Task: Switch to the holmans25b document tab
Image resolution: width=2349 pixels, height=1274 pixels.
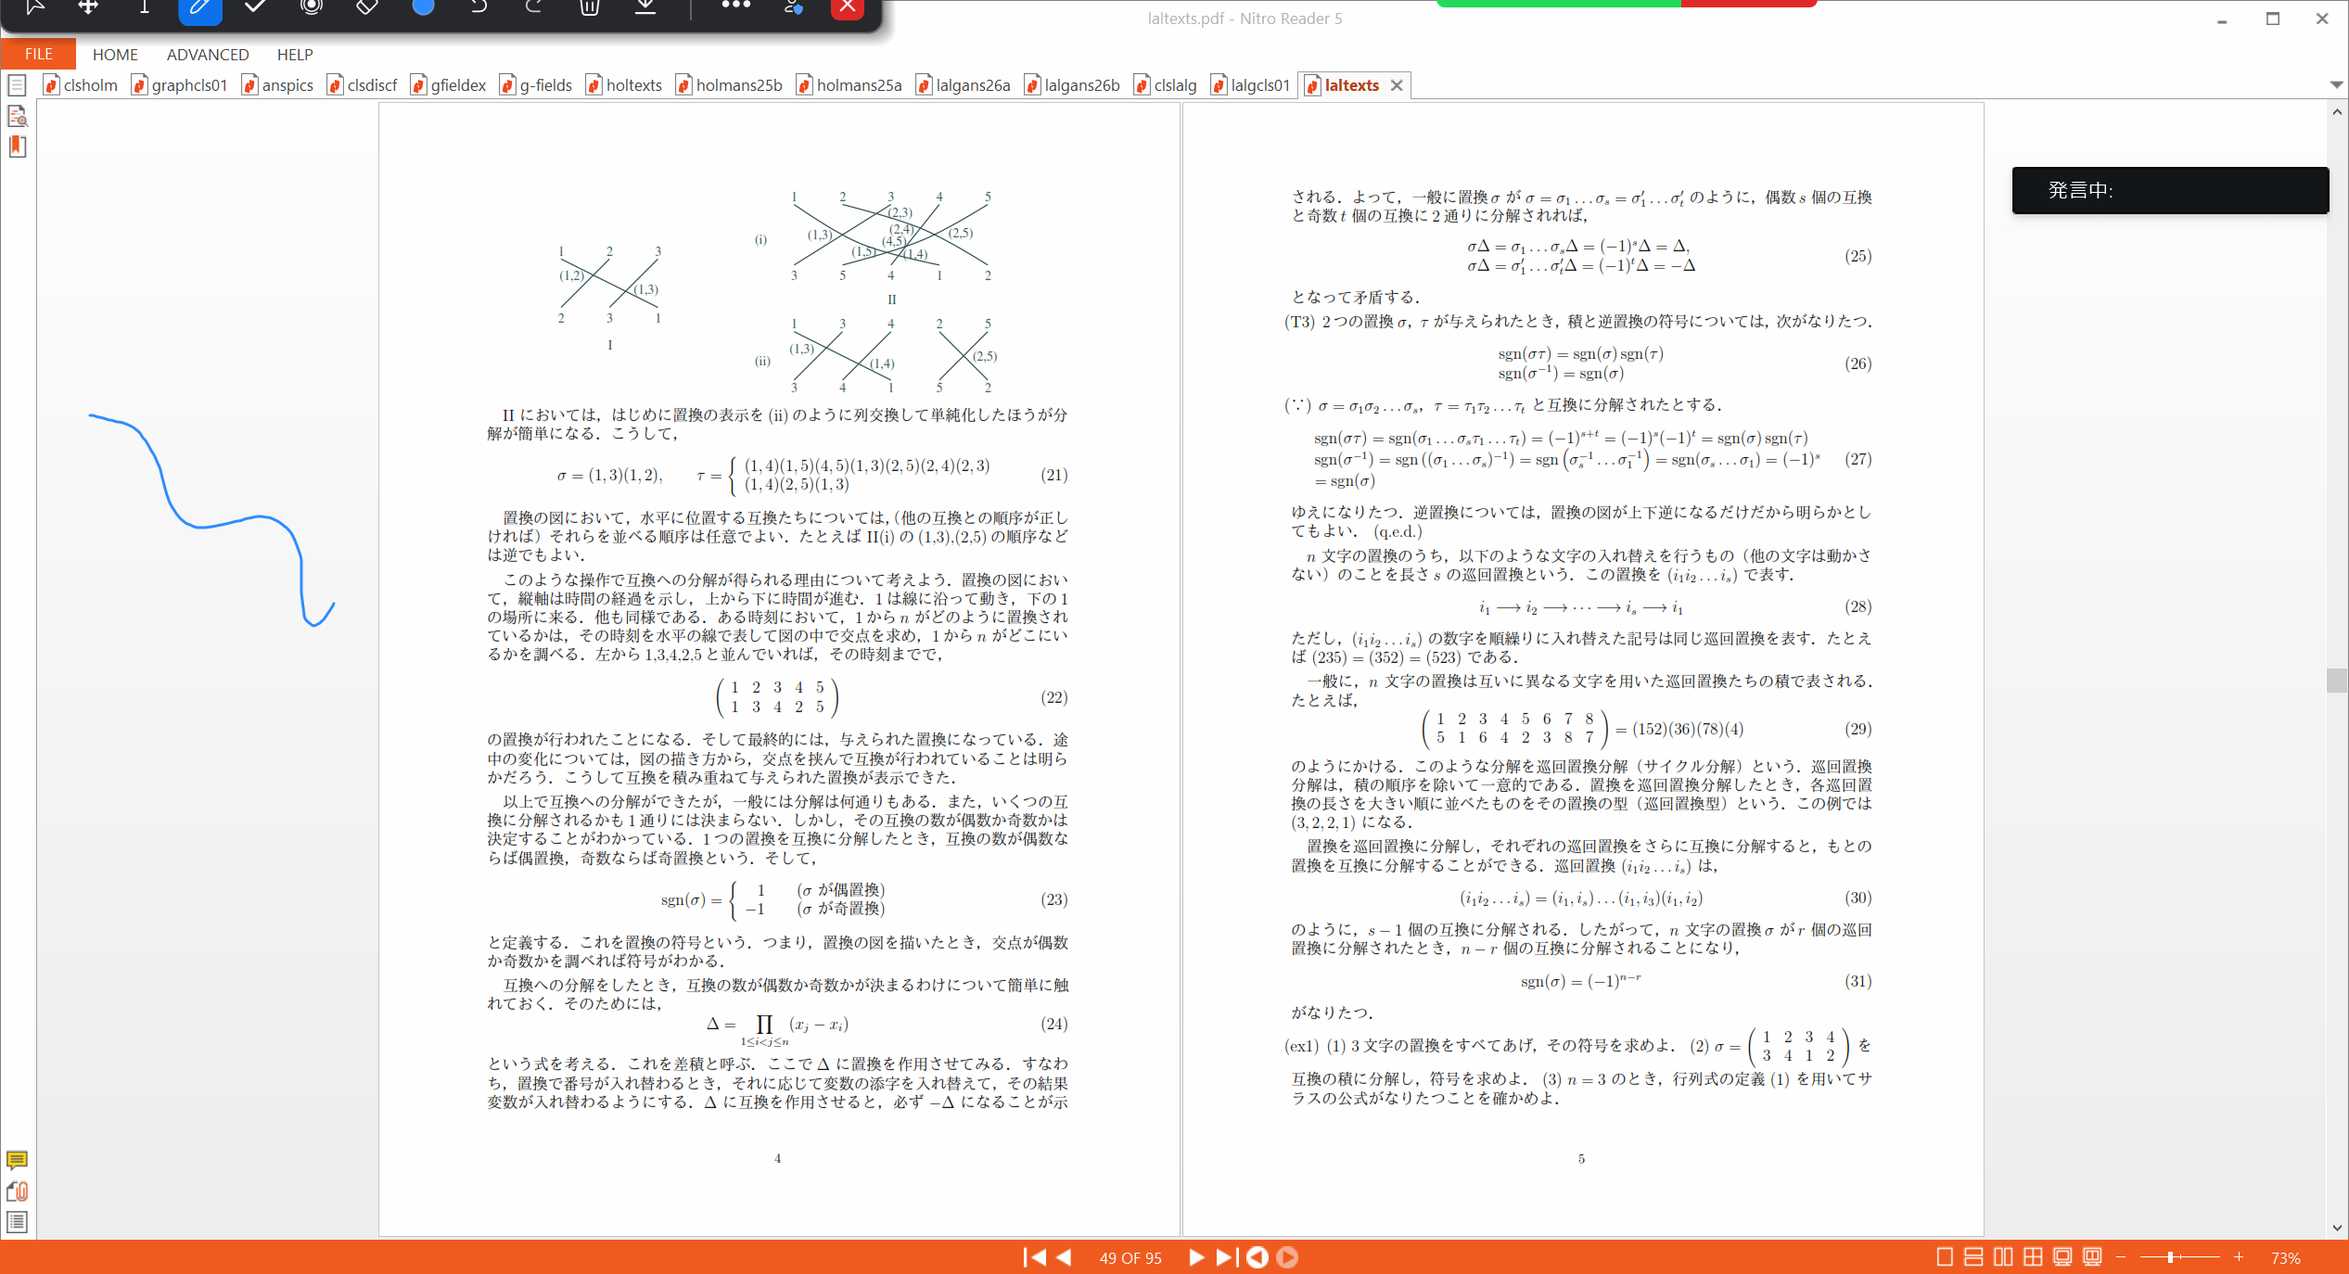Action: [x=729, y=85]
